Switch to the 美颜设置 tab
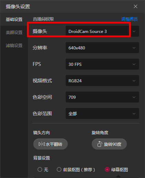 pyautogui.click(x=14, y=33)
